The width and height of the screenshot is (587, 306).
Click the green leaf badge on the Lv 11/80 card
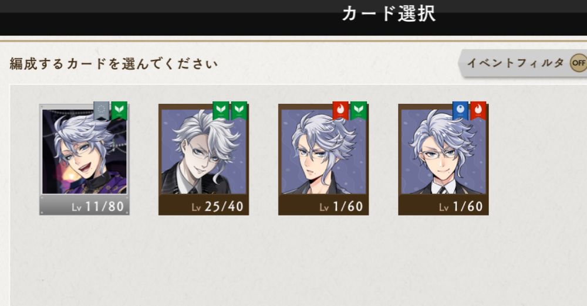[119, 111]
